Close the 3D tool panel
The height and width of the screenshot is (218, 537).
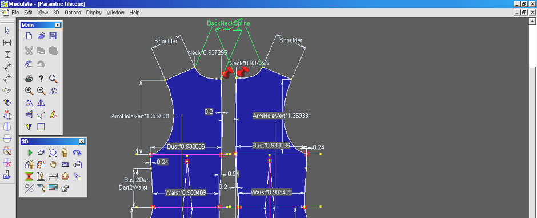[x=82, y=141]
